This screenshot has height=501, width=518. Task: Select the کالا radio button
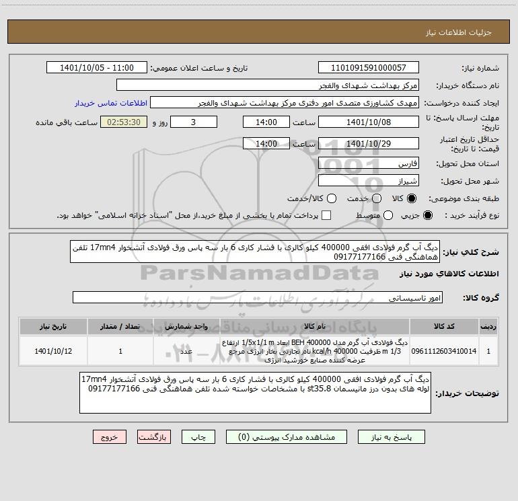[x=412, y=198]
